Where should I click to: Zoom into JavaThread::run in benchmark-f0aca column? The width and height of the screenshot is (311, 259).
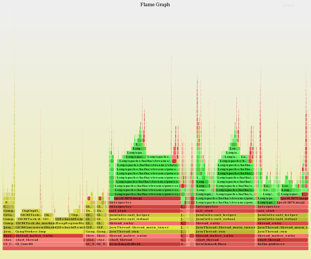tap(225, 231)
